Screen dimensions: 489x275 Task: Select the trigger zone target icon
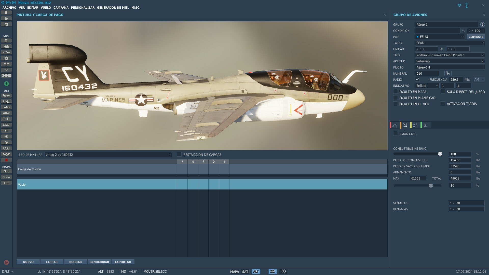[6, 136]
